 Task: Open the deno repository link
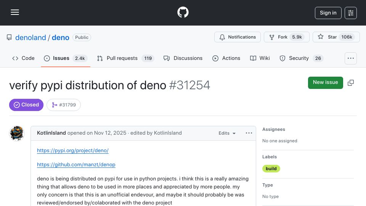point(61,37)
